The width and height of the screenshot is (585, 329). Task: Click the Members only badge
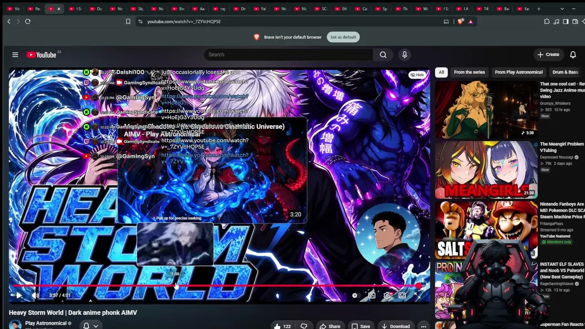[x=556, y=242]
